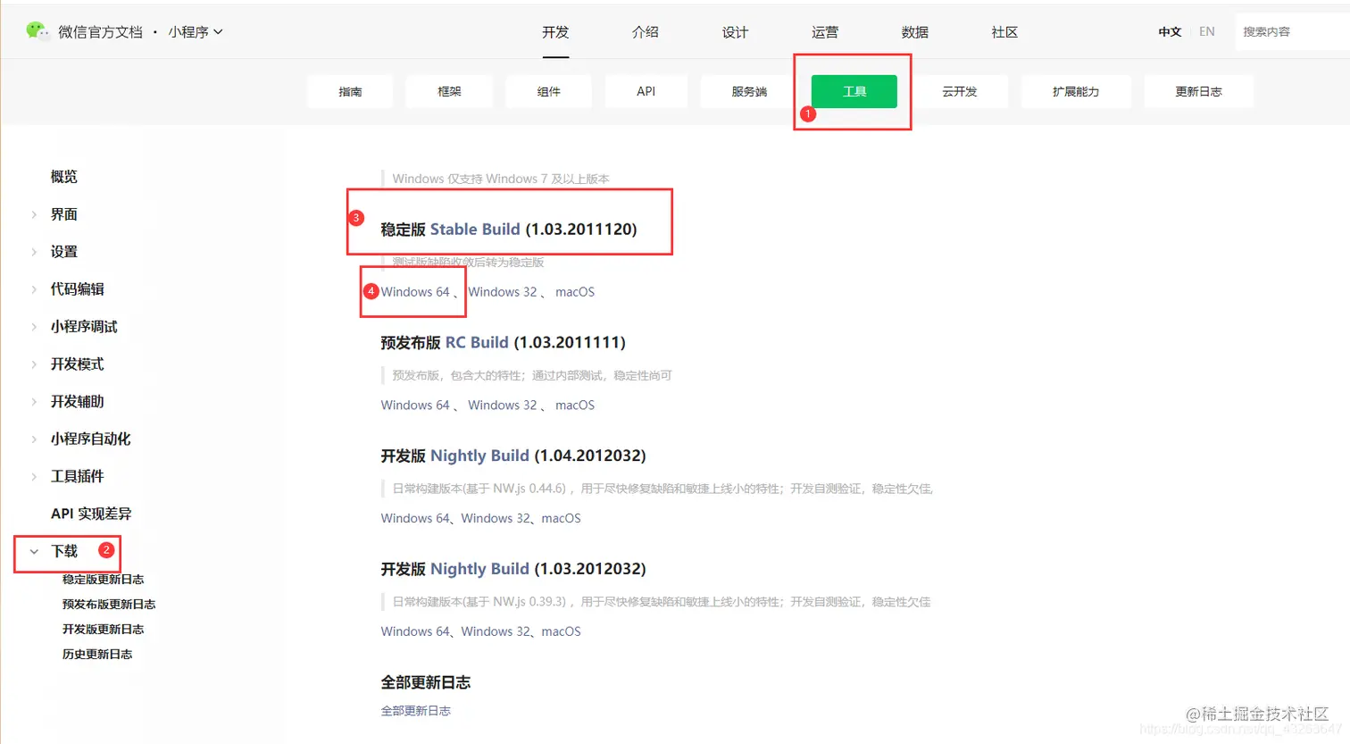Open the 扩展能力 sub-navigation button
This screenshot has height=744, width=1350.
[1076, 91]
